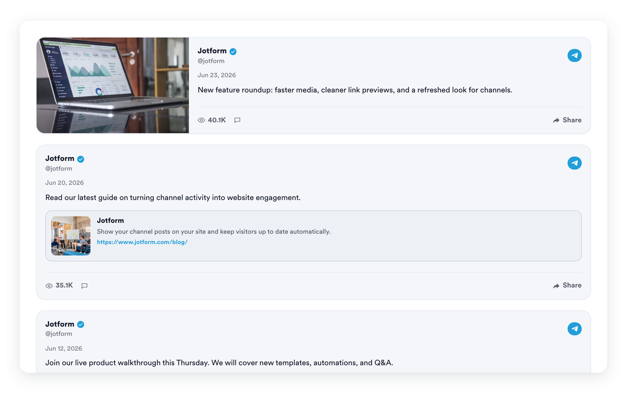
Task: Click the eye icon next to 40.1K views
Action: [201, 120]
